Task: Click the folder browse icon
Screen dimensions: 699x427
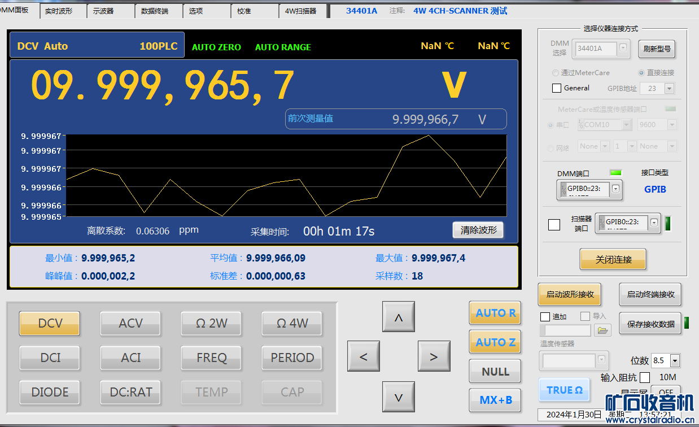Action: [x=603, y=330]
